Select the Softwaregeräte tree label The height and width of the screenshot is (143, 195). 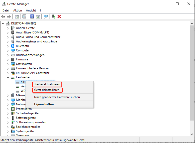coord(26,118)
